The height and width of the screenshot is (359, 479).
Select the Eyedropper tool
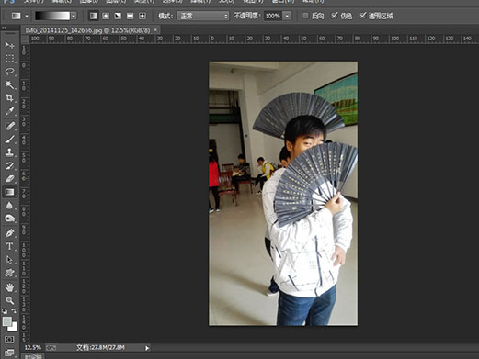[9, 111]
